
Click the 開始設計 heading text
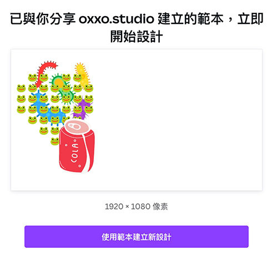pyautogui.click(x=137, y=37)
